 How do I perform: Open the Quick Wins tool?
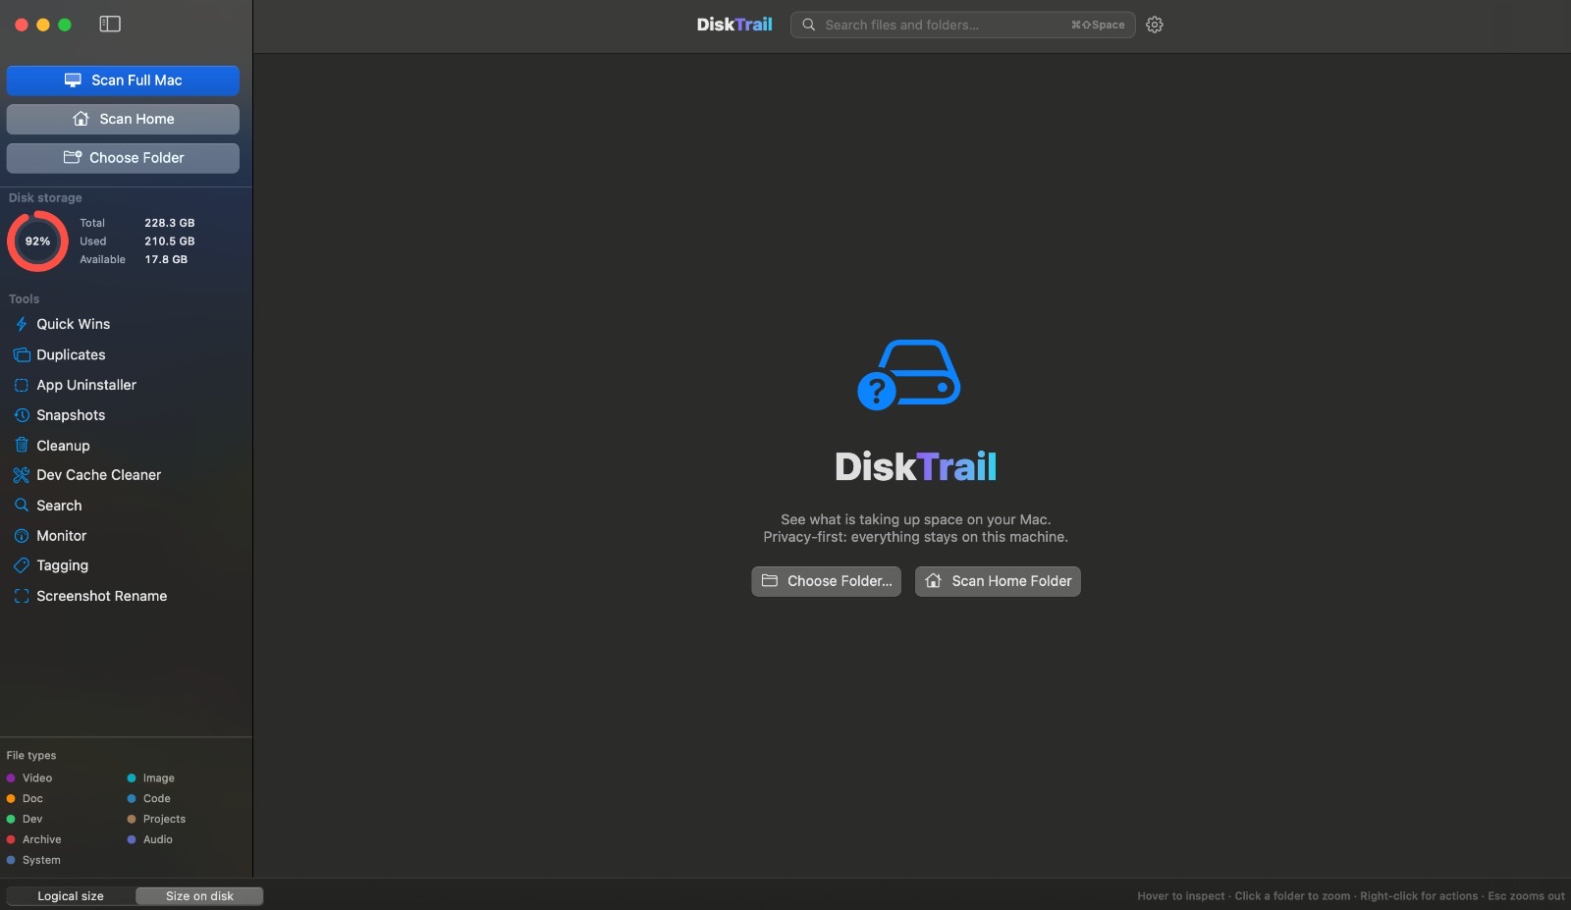point(74,324)
